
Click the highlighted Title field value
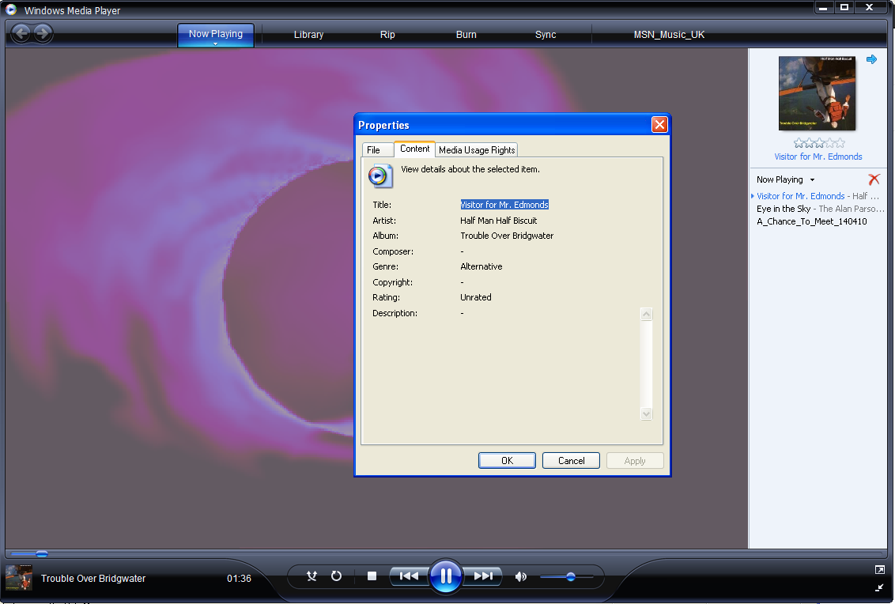pos(504,205)
